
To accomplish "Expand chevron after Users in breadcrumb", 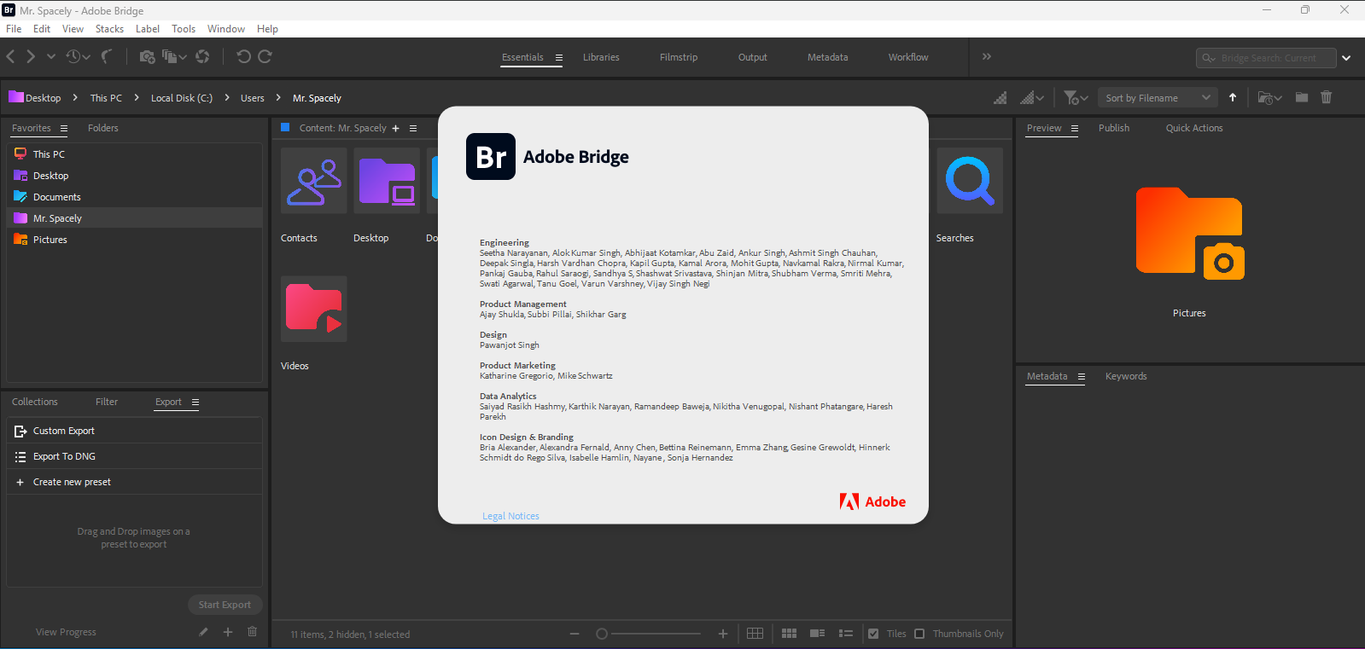I will click(278, 97).
